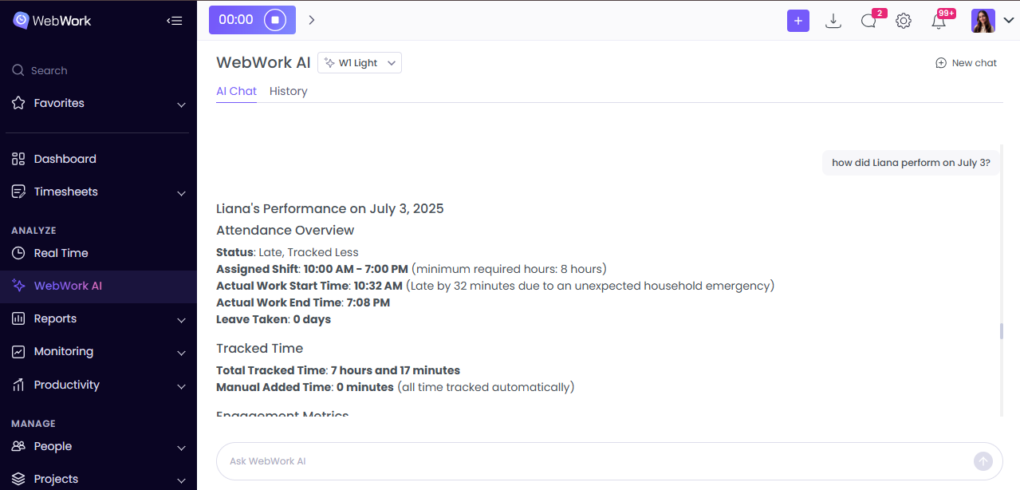The width and height of the screenshot is (1020, 490).
Task: Switch to the History tab
Action: tap(288, 91)
